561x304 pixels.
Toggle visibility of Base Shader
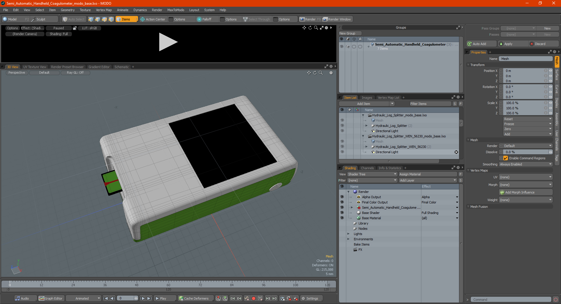[x=342, y=213]
